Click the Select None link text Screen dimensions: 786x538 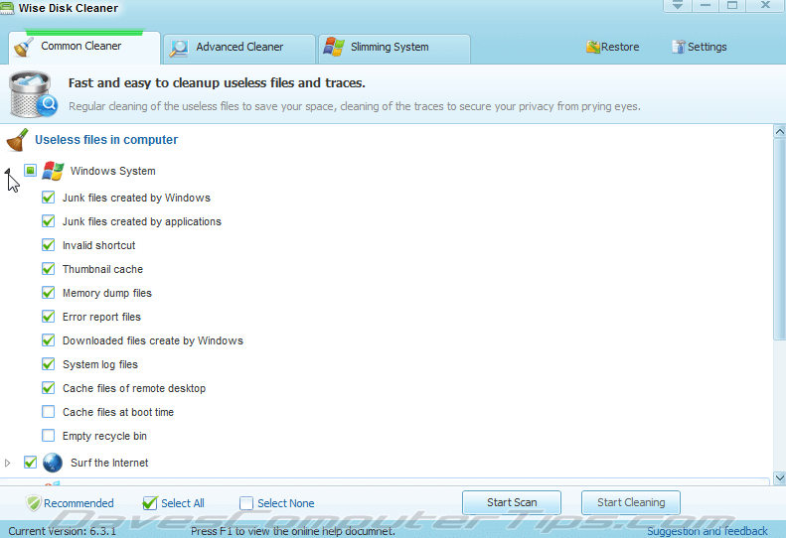tap(286, 503)
